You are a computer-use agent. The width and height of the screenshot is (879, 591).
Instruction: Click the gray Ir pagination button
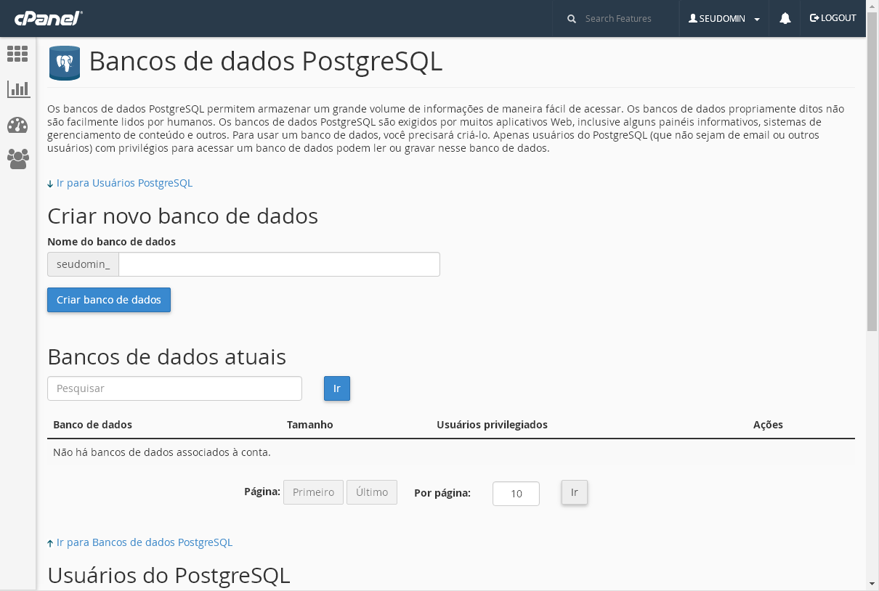[574, 492]
